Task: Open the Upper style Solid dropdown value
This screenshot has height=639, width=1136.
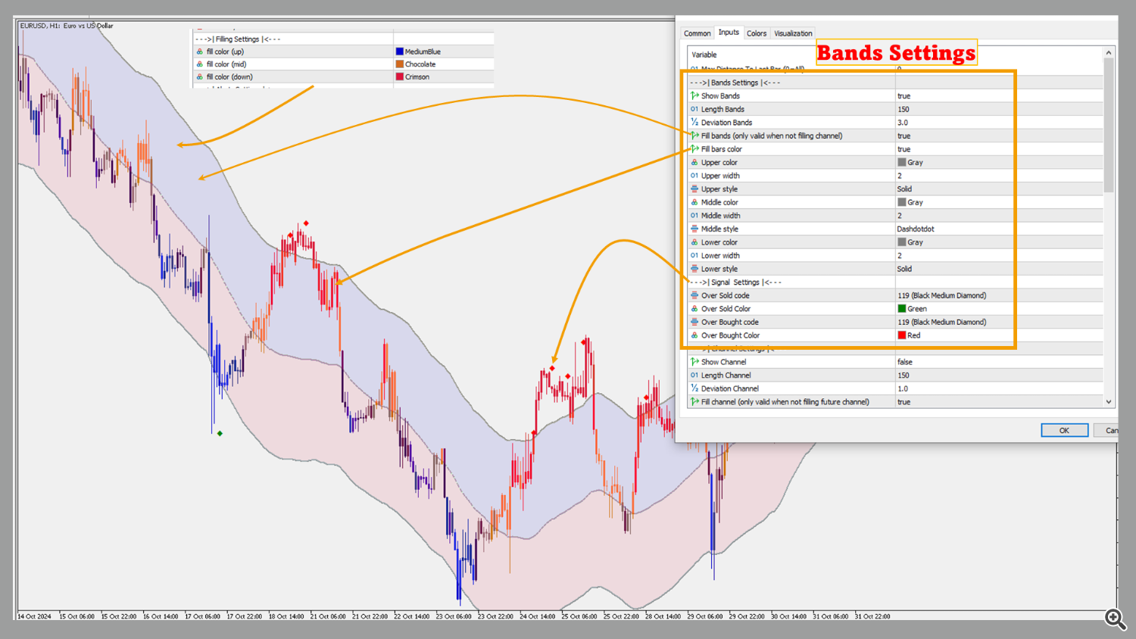Action: pyautogui.click(x=904, y=189)
